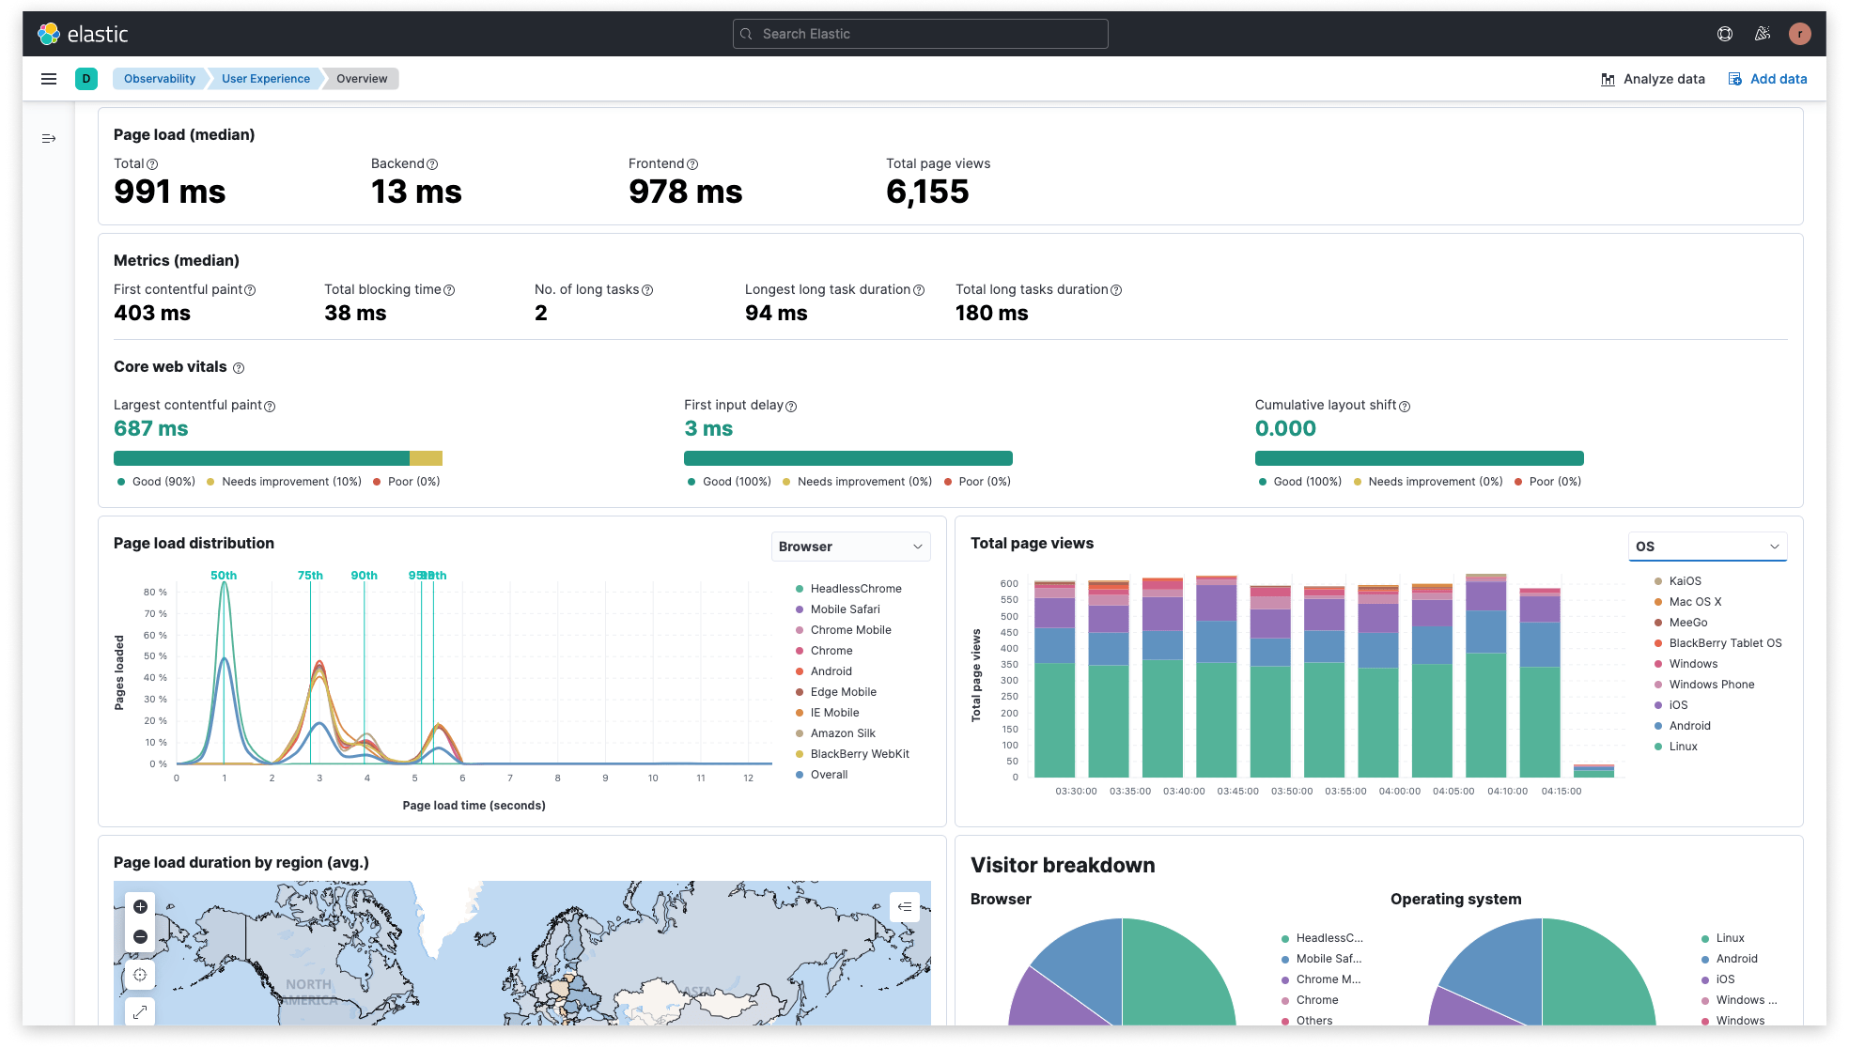
Task: Zoom in on the region map
Action: pos(140,906)
